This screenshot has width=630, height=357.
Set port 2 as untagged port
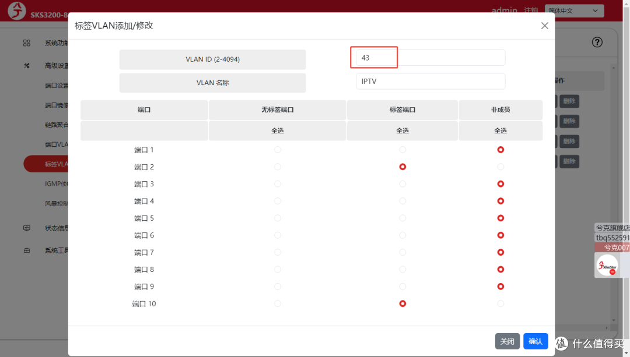coord(278,167)
